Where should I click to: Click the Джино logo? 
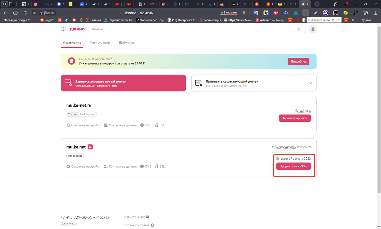tap(77, 29)
